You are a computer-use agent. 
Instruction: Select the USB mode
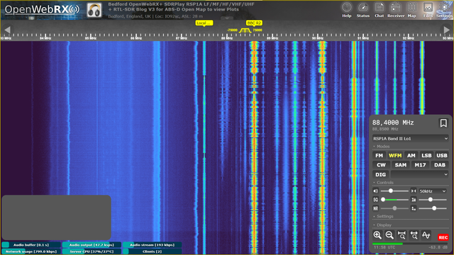pyautogui.click(x=441, y=156)
